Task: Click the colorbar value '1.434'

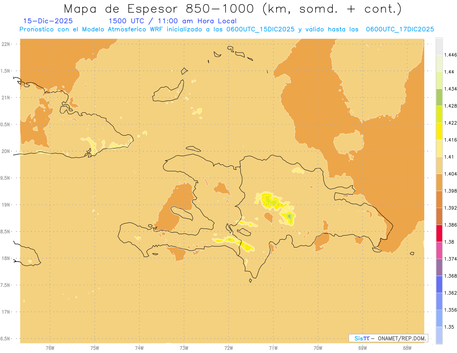Action: coord(451,89)
